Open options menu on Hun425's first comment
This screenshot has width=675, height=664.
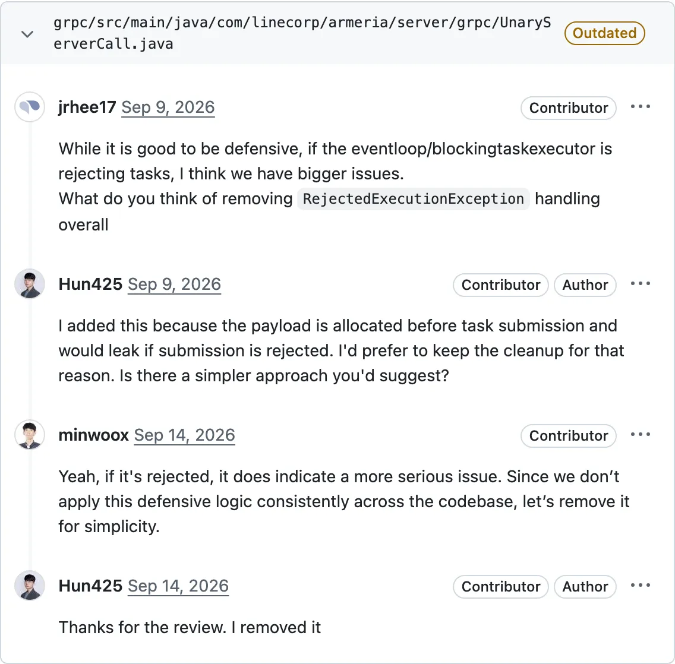point(640,283)
